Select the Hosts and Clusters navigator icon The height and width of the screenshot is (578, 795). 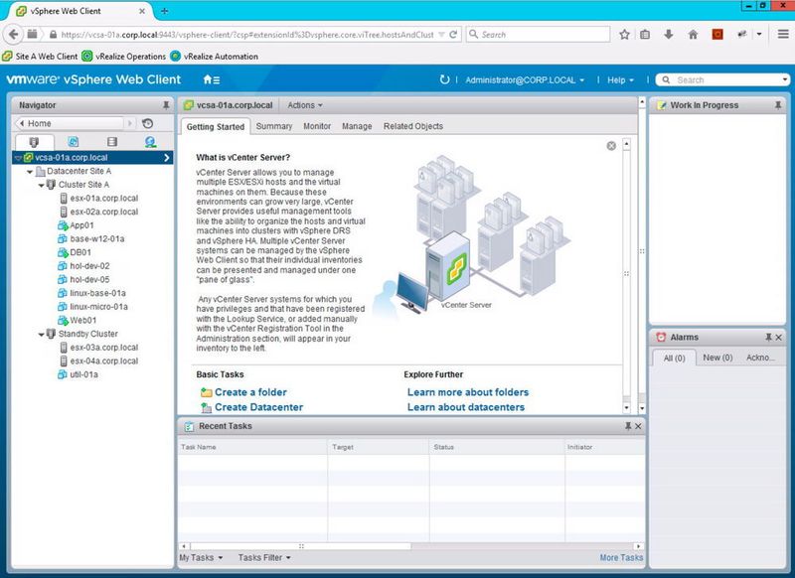tap(34, 142)
